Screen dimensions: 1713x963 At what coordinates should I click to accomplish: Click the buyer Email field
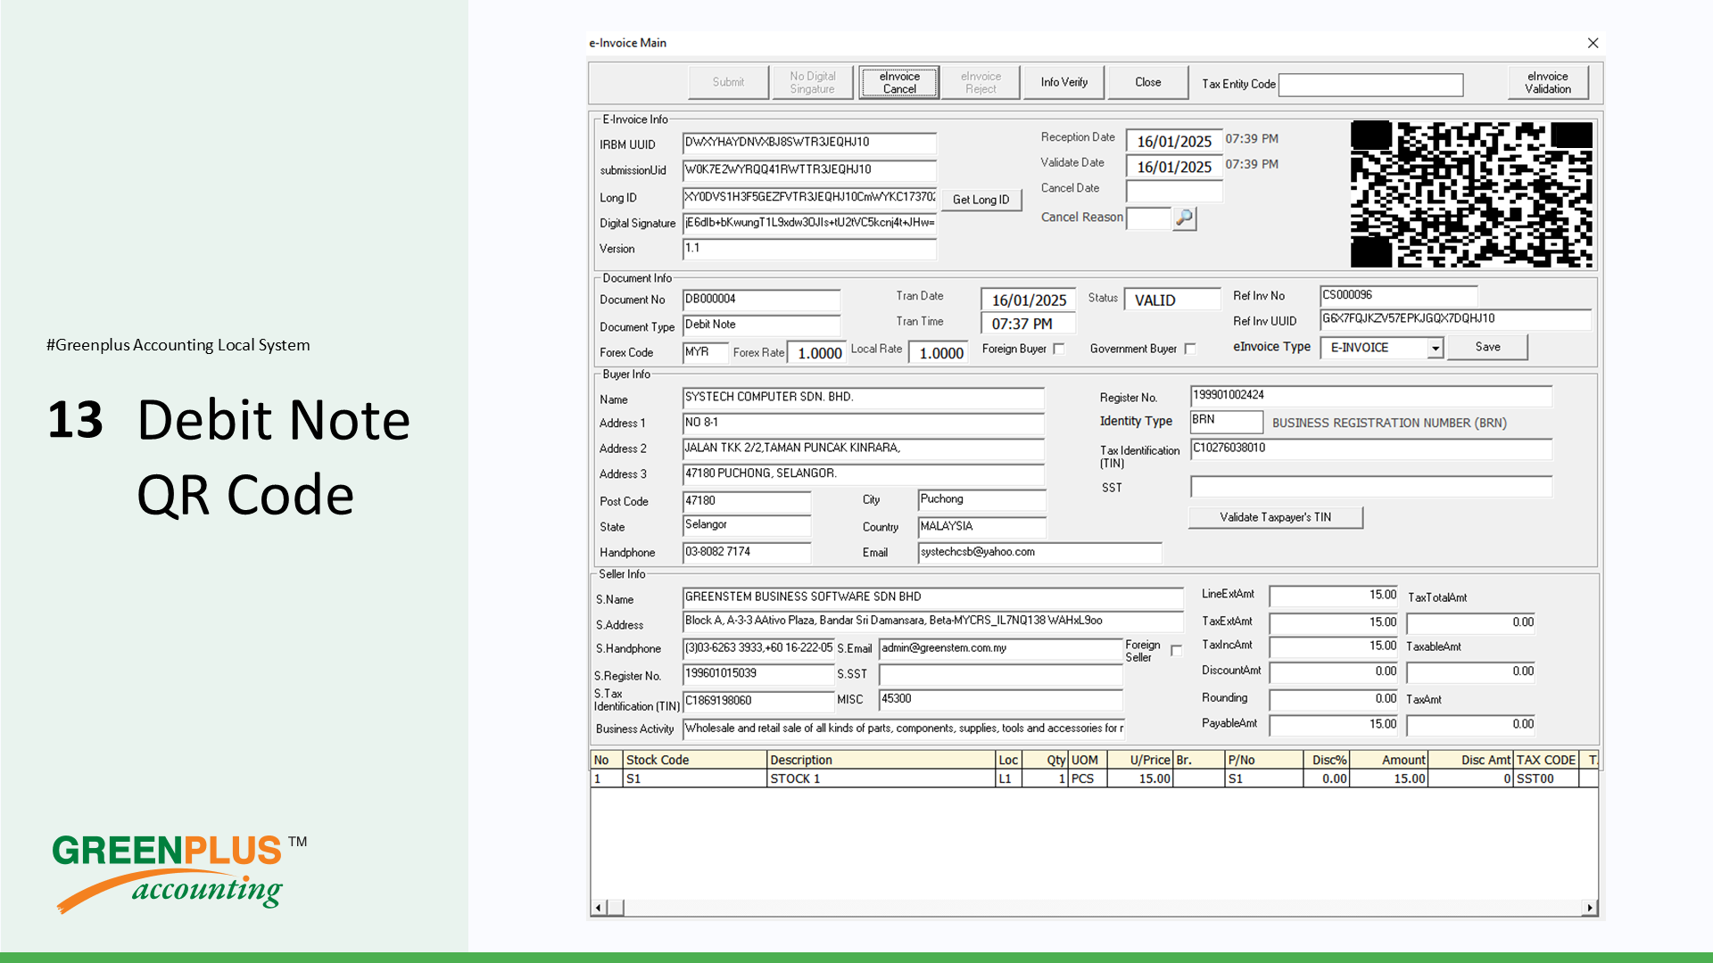tap(1039, 553)
